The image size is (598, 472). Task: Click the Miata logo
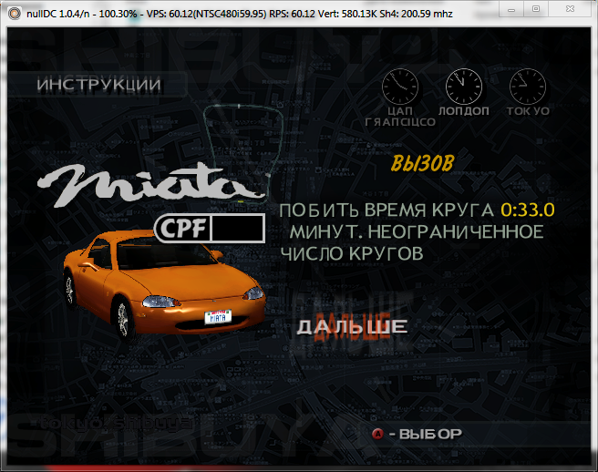[150, 185]
